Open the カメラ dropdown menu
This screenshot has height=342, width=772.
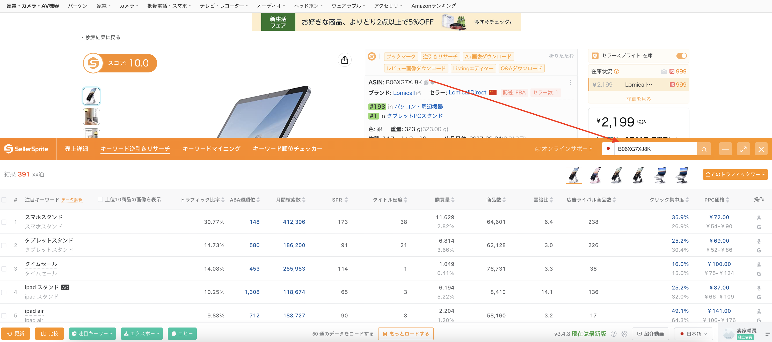pyautogui.click(x=129, y=6)
